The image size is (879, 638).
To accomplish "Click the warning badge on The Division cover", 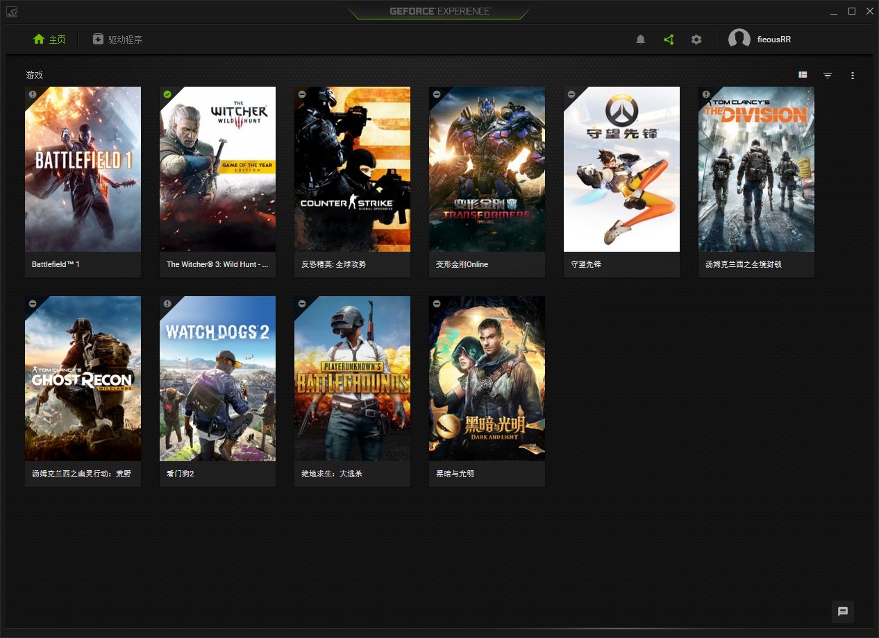I will (x=705, y=94).
